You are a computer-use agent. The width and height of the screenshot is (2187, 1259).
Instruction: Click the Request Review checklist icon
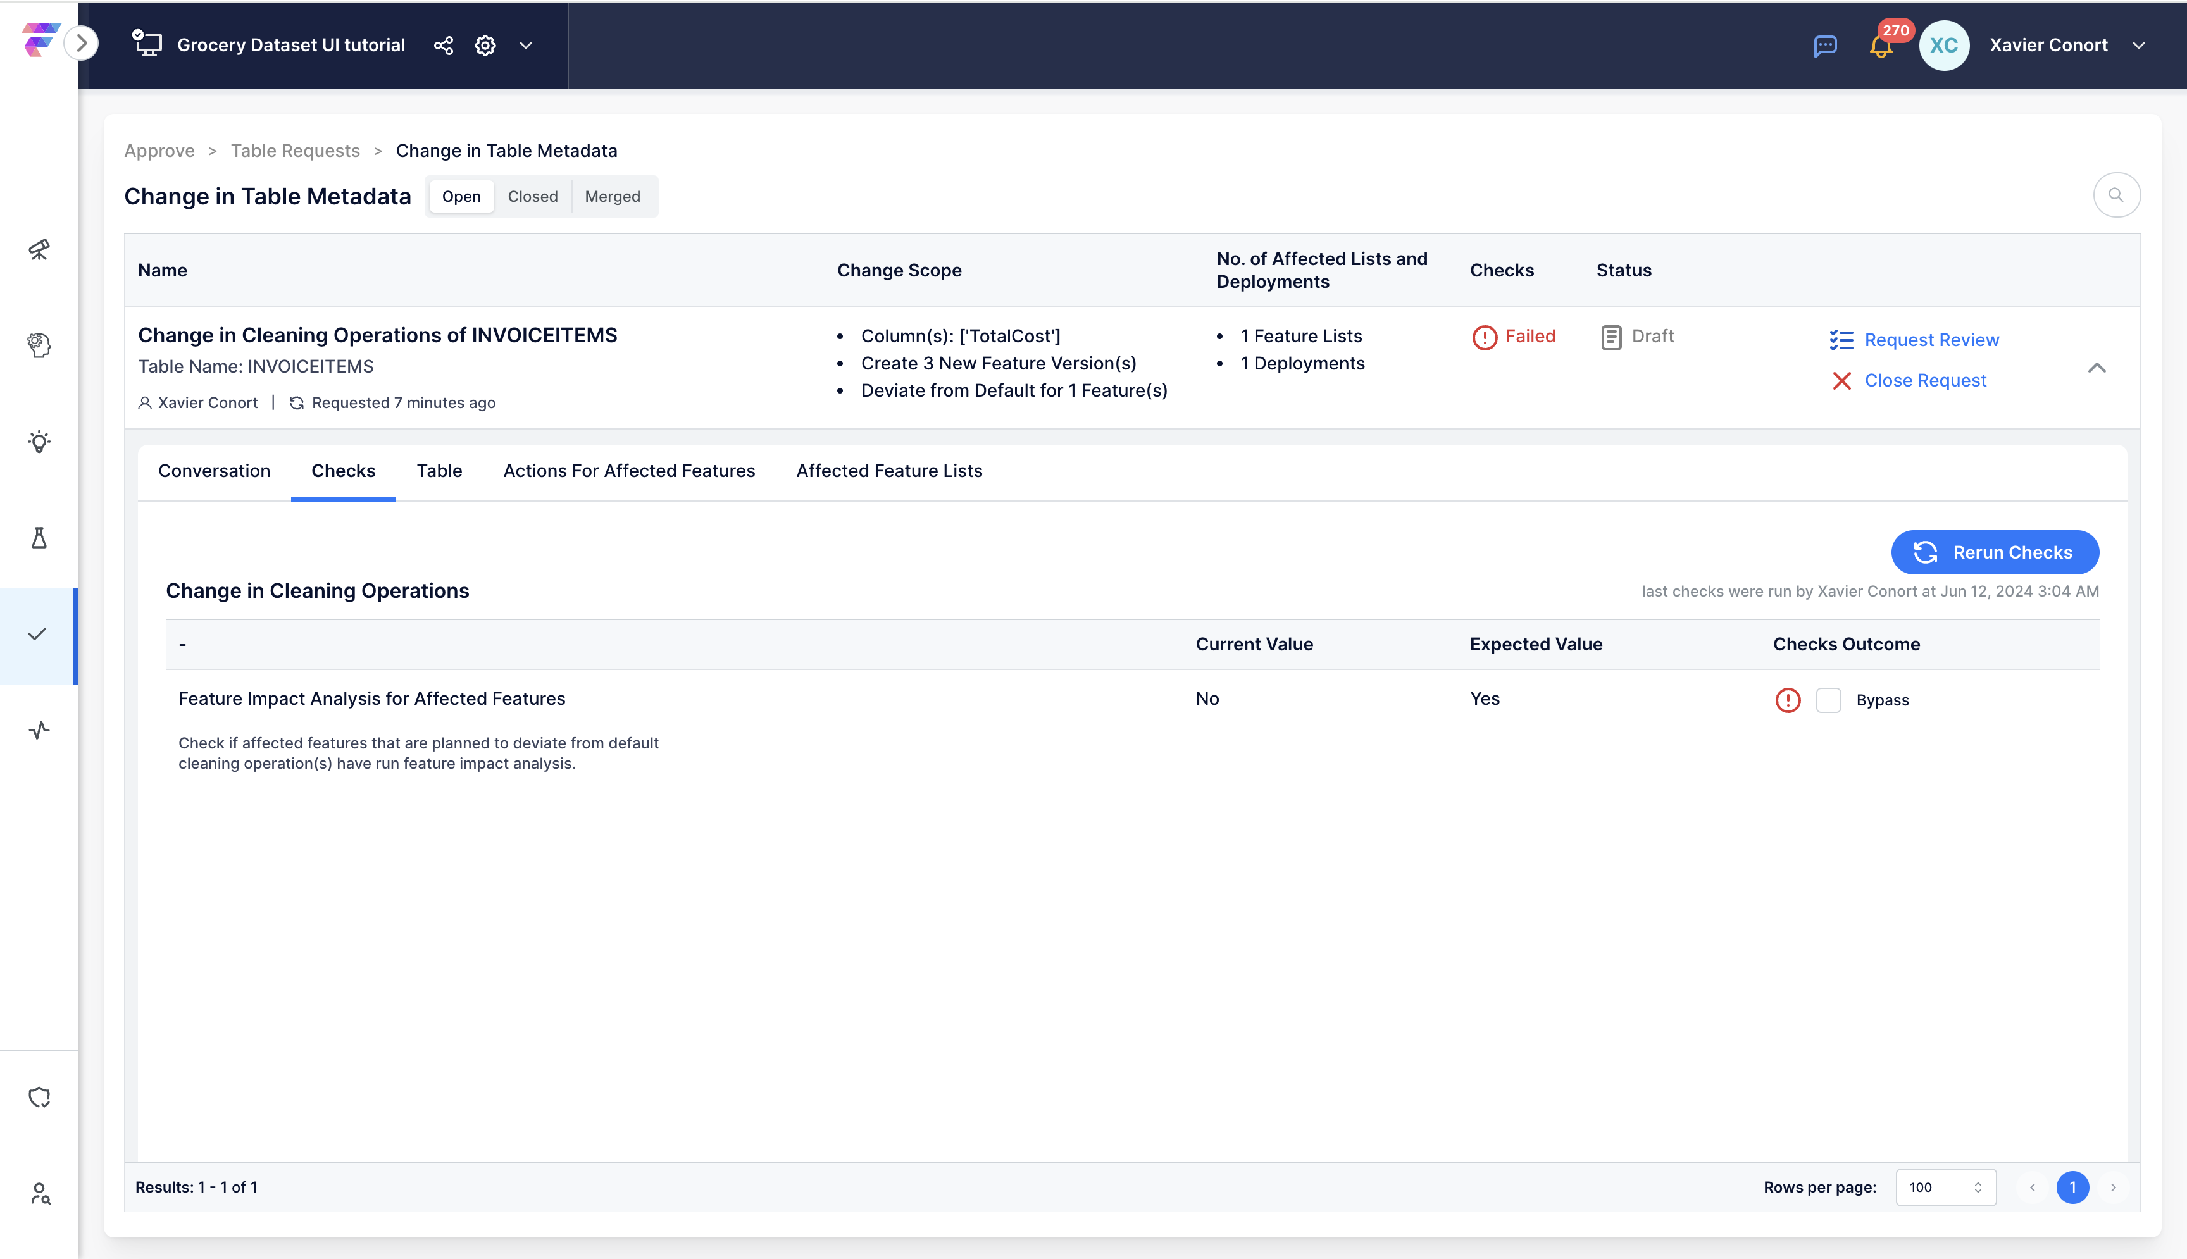pos(1841,340)
